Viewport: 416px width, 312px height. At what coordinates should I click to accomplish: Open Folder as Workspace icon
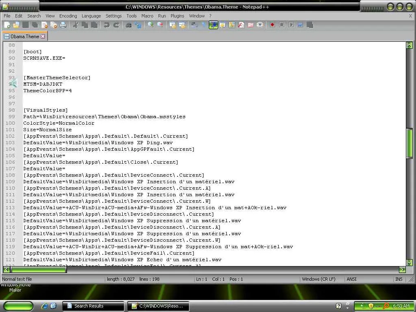[250, 25]
